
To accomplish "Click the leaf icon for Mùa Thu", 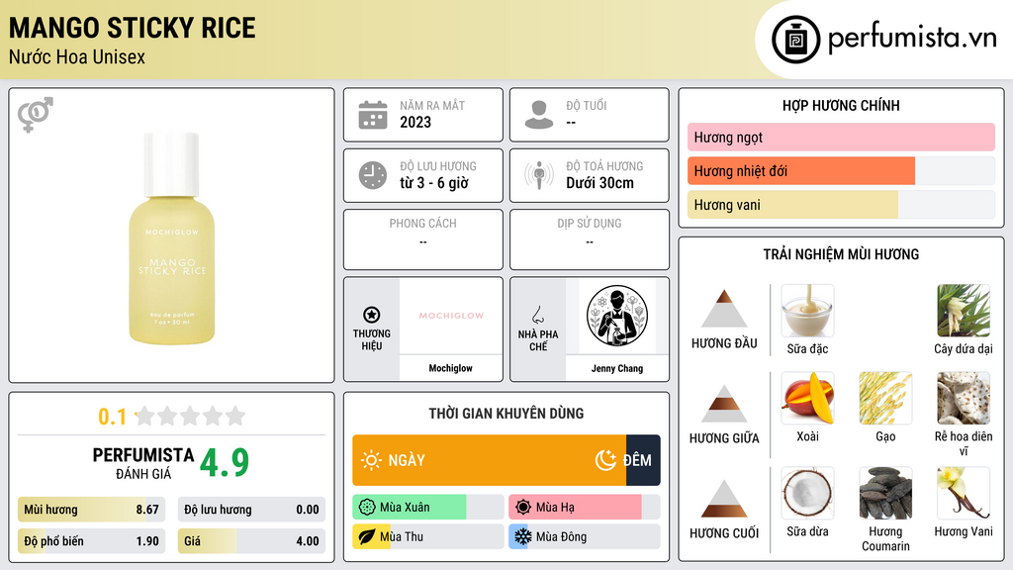I will pos(367,536).
